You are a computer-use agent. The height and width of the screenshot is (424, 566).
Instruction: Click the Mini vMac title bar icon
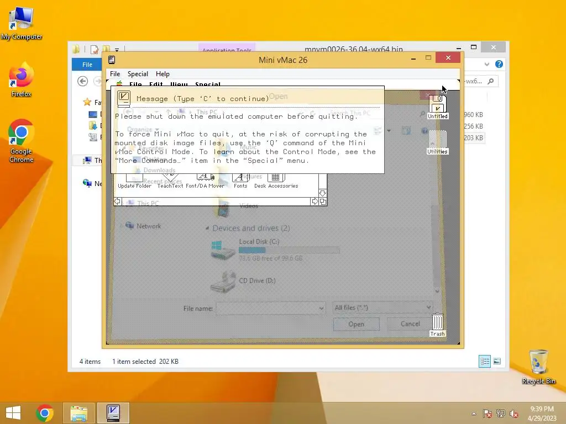click(112, 60)
